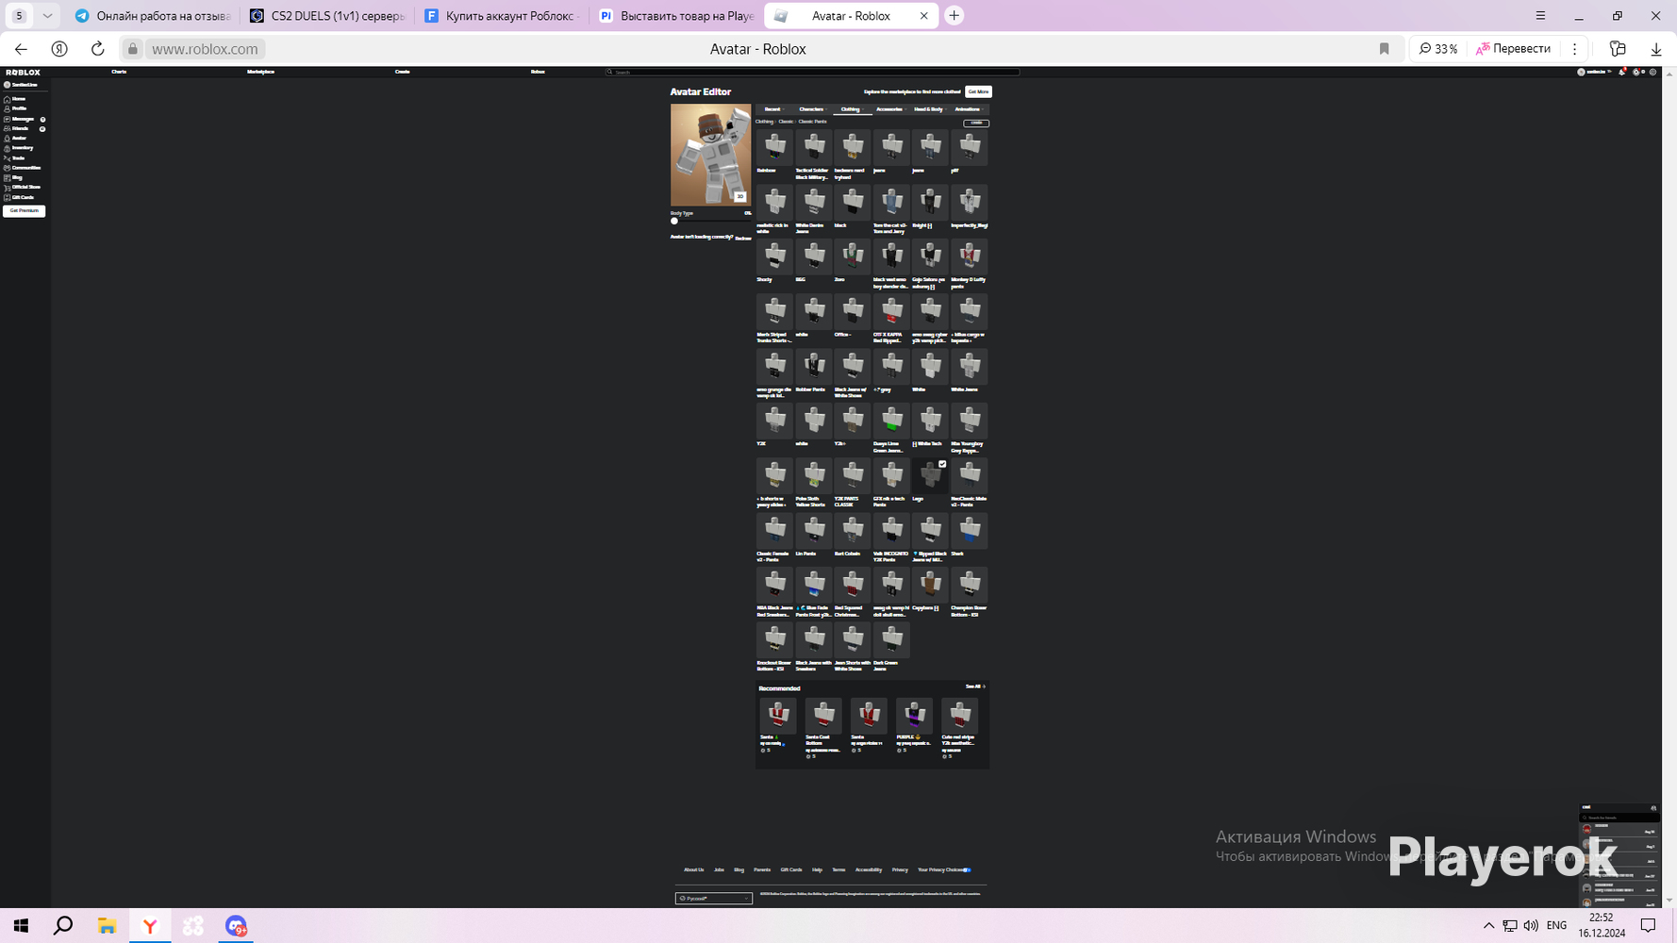Click the Classic breadcrumb link
1677x943 pixels.
pyautogui.click(x=786, y=122)
